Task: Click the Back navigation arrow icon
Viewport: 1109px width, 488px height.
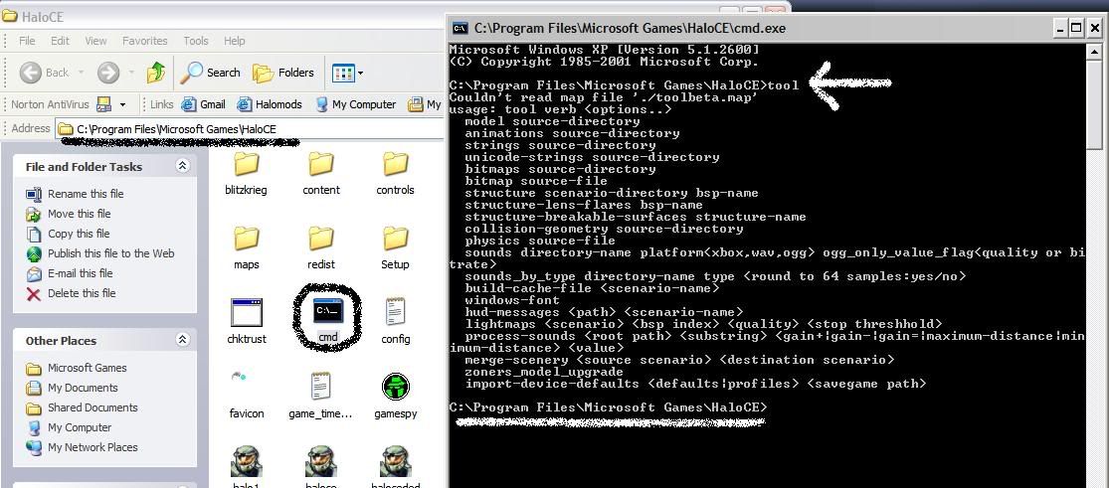Action: point(31,73)
